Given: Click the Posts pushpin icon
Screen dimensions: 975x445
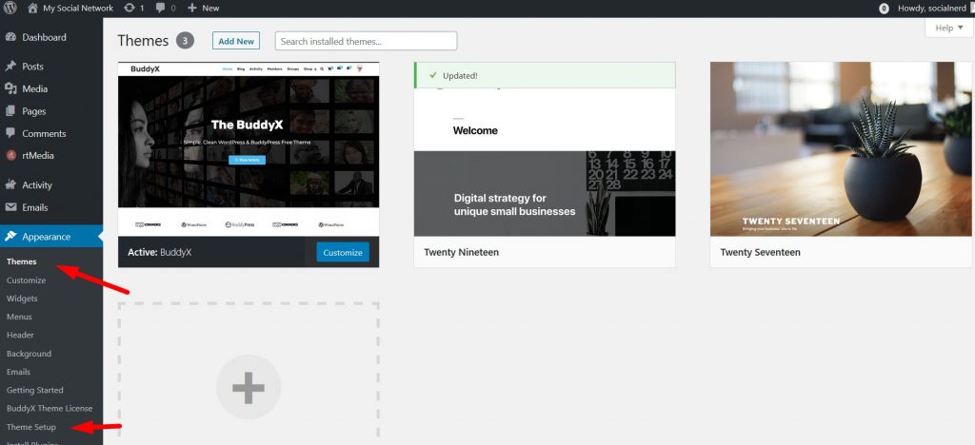Looking at the screenshot, I should pos(10,67).
